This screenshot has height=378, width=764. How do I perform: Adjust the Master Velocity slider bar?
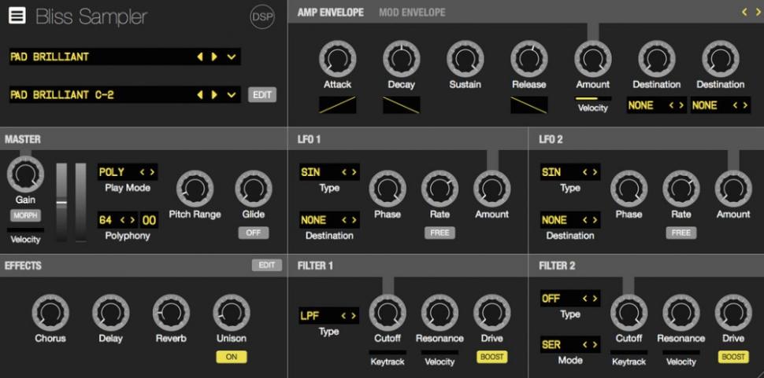(x=25, y=229)
